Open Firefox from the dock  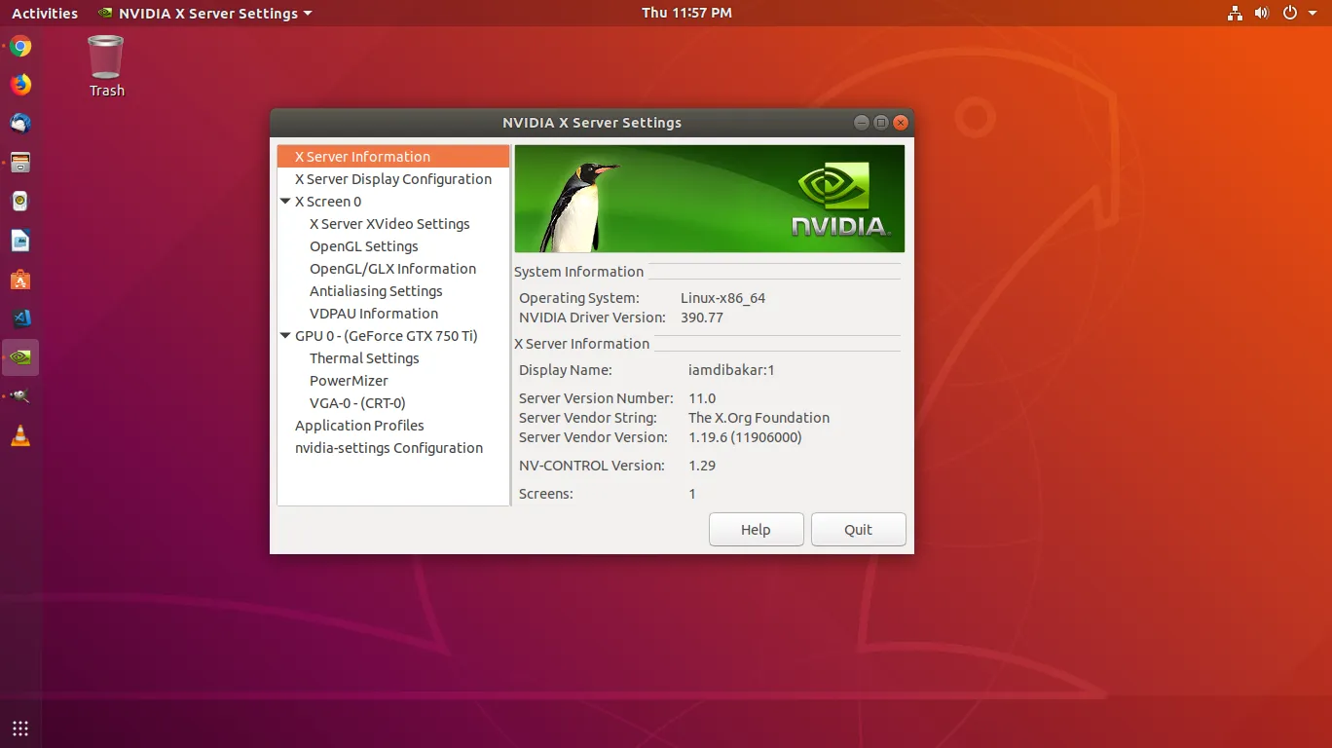pos(19,85)
